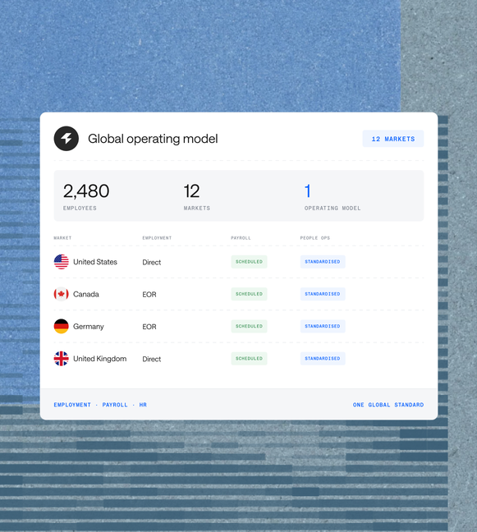Click the 2,480 employees figure

(x=86, y=190)
